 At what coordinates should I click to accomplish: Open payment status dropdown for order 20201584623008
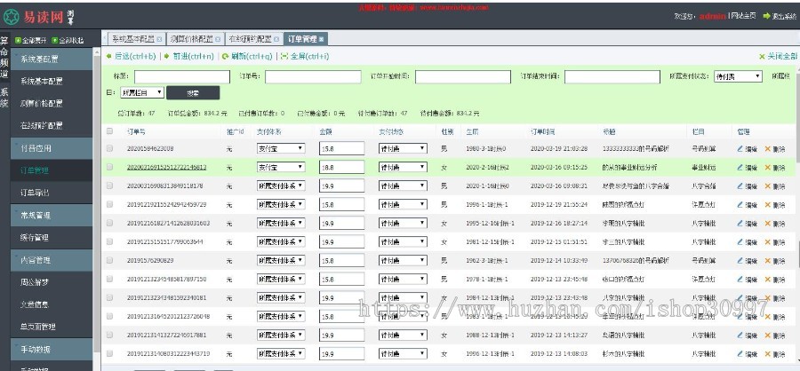403,148
